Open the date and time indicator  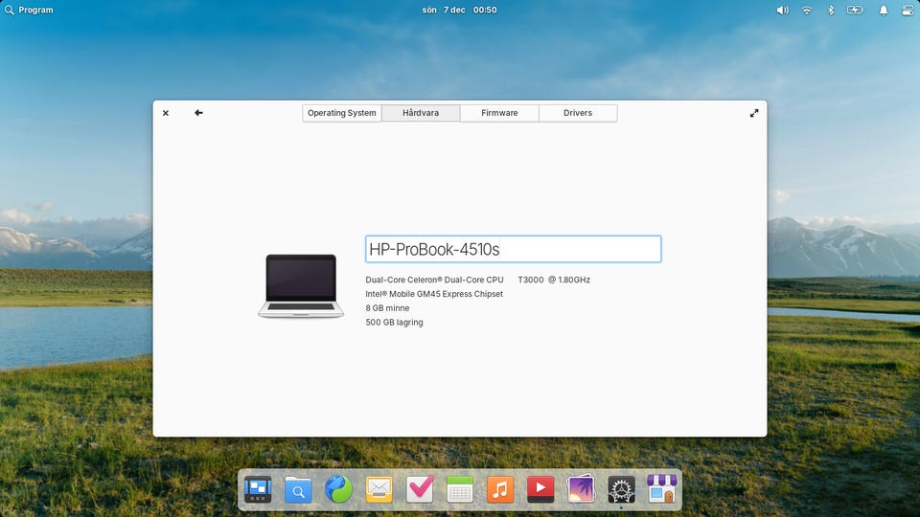coord(459,10)
